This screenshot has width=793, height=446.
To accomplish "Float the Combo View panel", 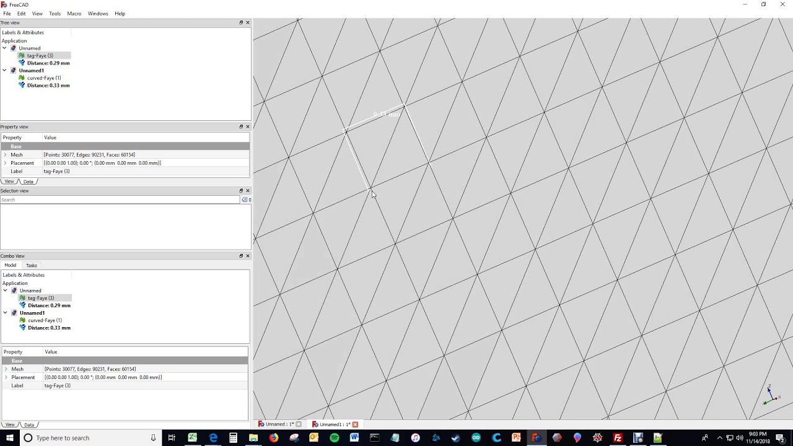I will click(242, 256).
